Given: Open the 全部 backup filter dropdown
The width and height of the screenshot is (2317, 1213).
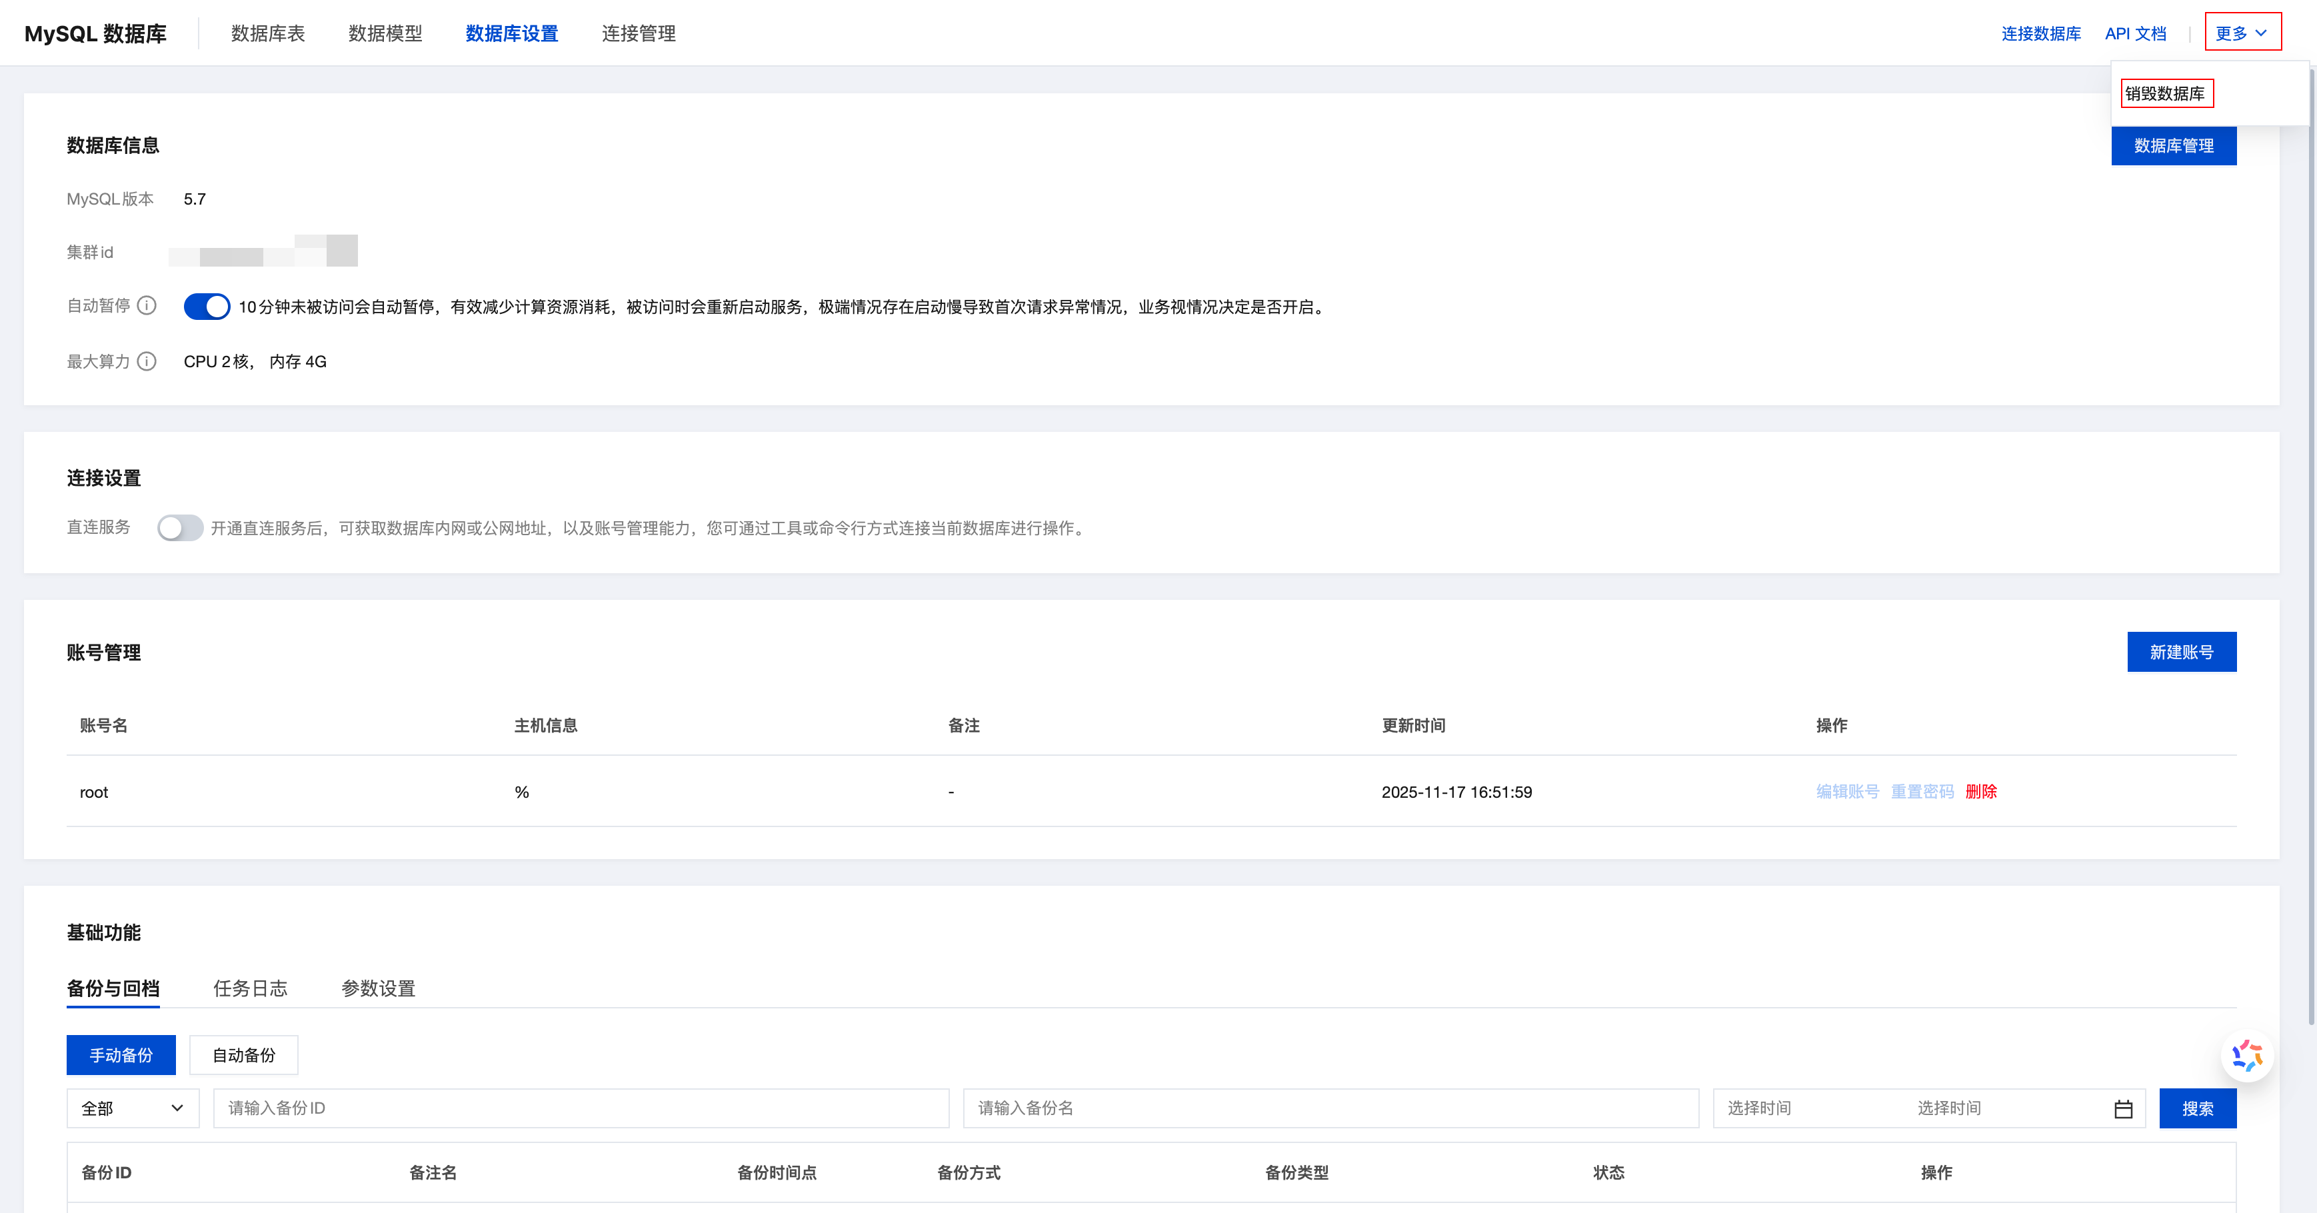Looking at the screenshot, I should click(132, 1108).
